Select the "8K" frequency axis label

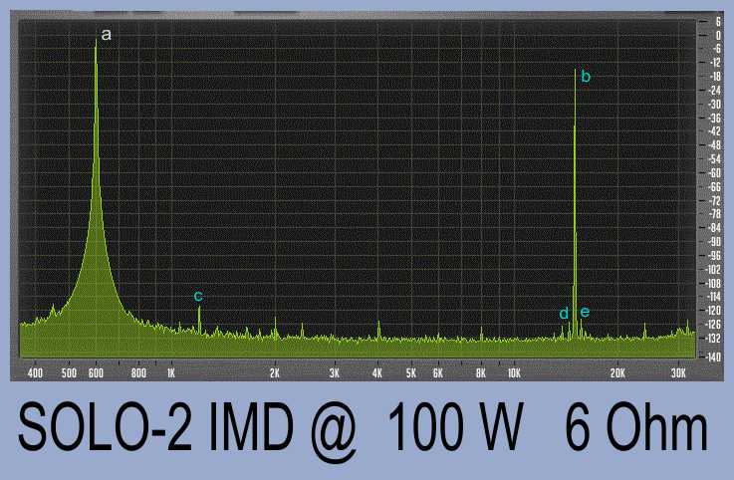(481, 373)
